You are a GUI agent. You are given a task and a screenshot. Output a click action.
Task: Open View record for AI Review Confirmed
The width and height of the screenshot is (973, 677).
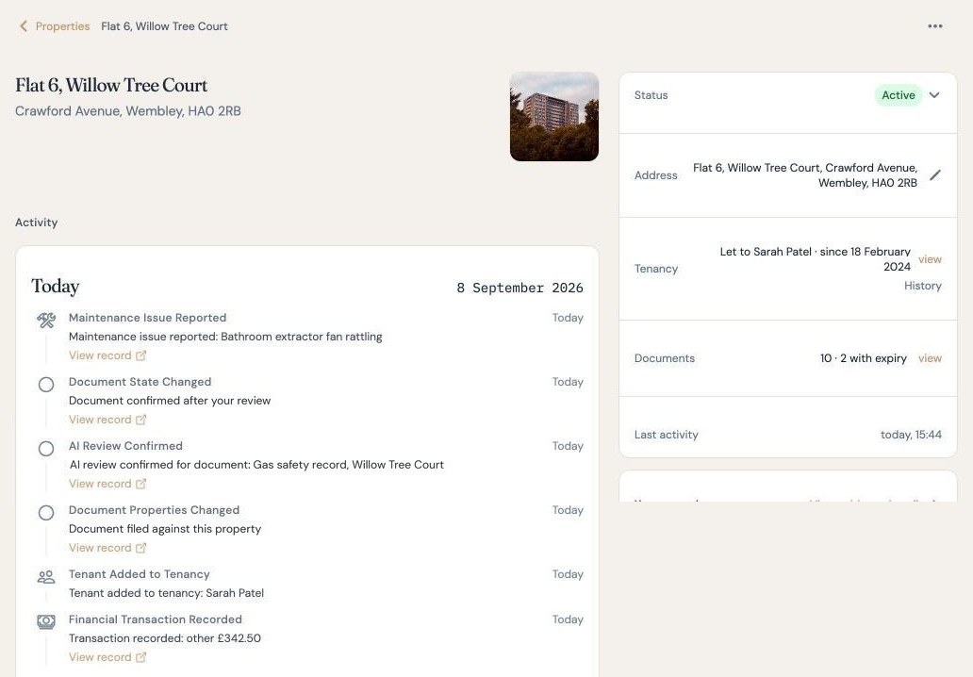[100, 484]
